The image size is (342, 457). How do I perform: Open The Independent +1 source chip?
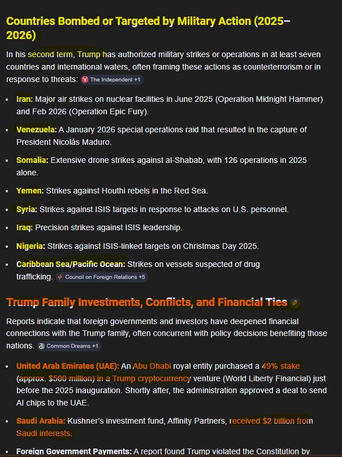click(112, 80)
